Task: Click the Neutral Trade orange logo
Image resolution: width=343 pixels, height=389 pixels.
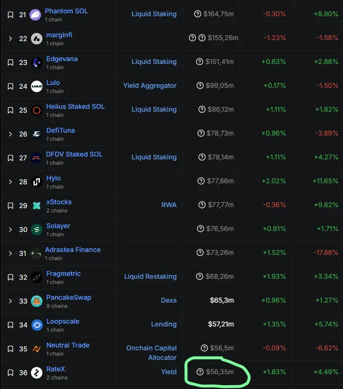Action: (x=37, y=349)
